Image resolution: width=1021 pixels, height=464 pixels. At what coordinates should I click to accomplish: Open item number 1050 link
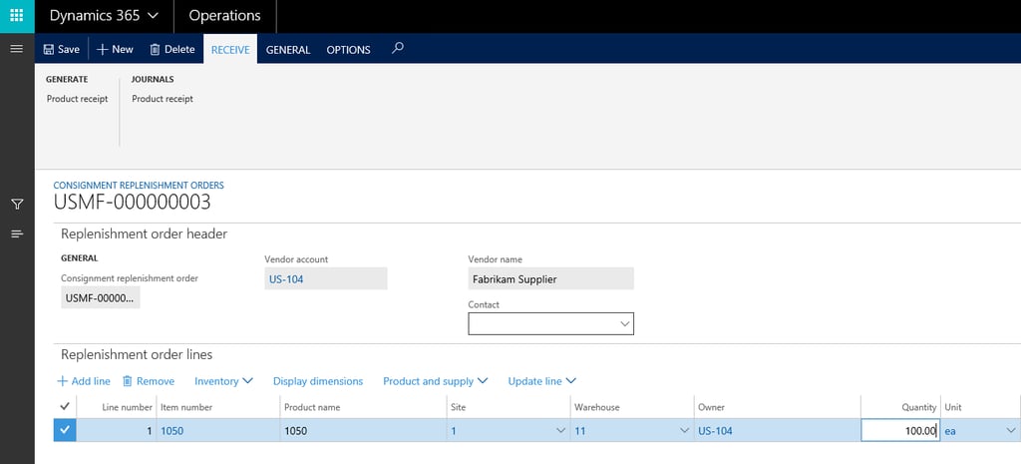tap(171, 431)
